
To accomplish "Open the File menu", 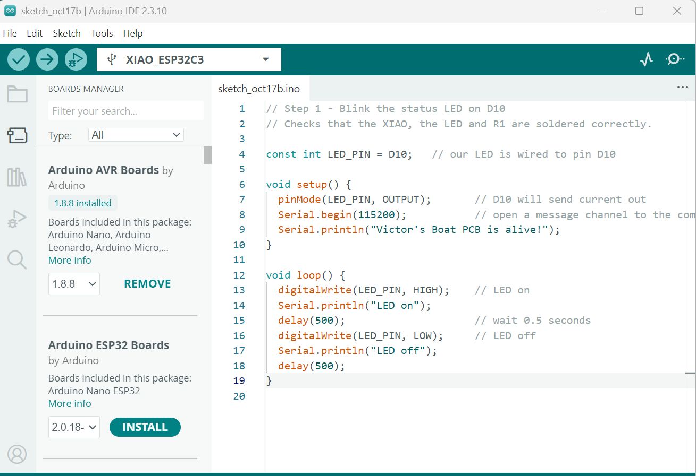I will [x=10, y=33].
